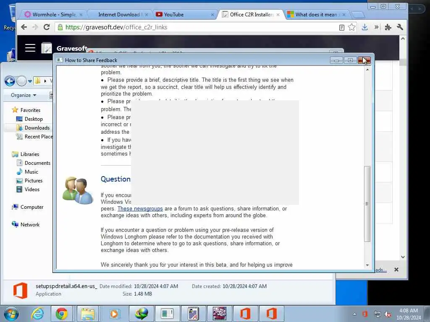Click the setupspdretail.x64.en-us_ file name
Image resolution: width=430 pixels, height=322 pixels.
click(66, 286)
